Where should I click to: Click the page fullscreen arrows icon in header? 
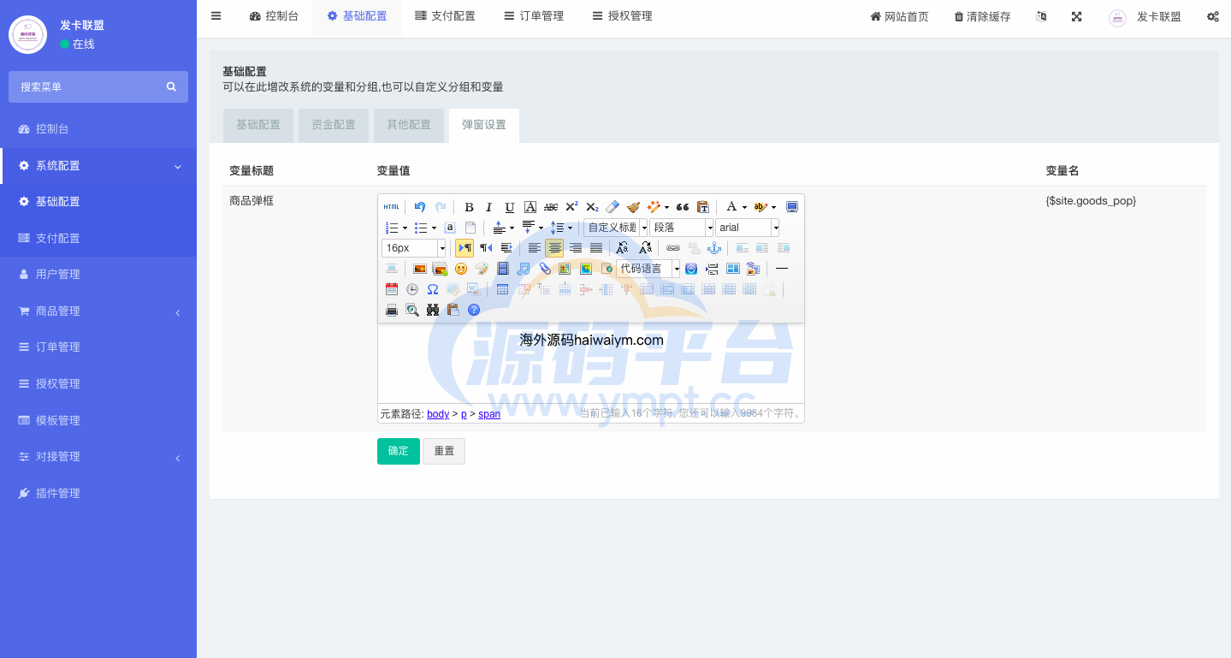pyautogui.click(x=1077, y=16)
